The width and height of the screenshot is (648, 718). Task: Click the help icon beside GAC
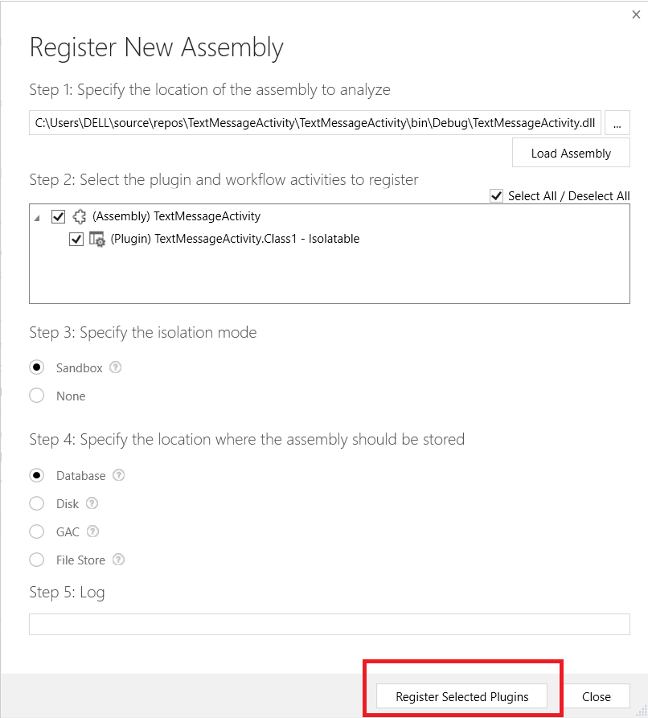tap(93, 531)
